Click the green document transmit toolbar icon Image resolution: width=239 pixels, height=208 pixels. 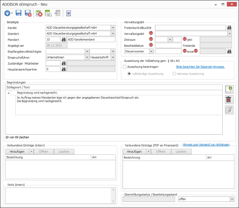pyautogui.click(x=48, y=13)
